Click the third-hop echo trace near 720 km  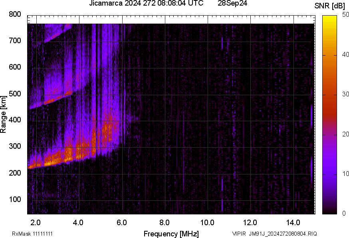tap(56, 35)
